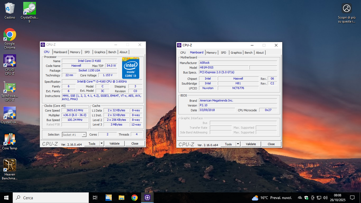Open Heaven Benchmark desktop shortcut
This screenshot has height=203, width=361.
pyautogui.click(x=10, y=170)
